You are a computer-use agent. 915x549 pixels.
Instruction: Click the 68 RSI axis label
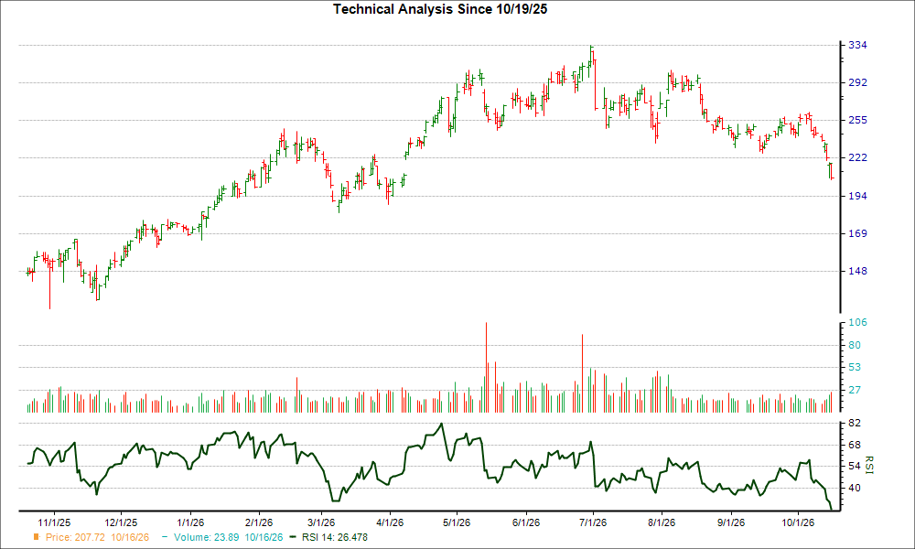click(x=855, y=446)
